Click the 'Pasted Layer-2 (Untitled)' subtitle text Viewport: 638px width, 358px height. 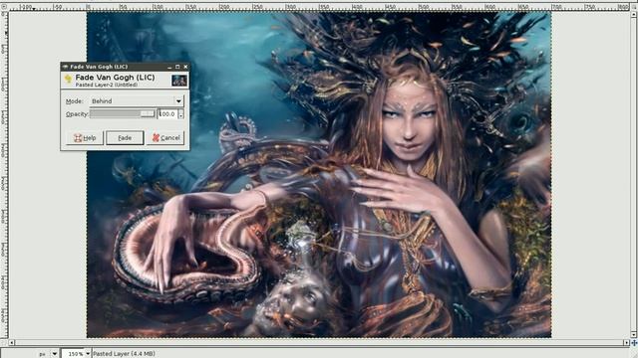[107, 85]
